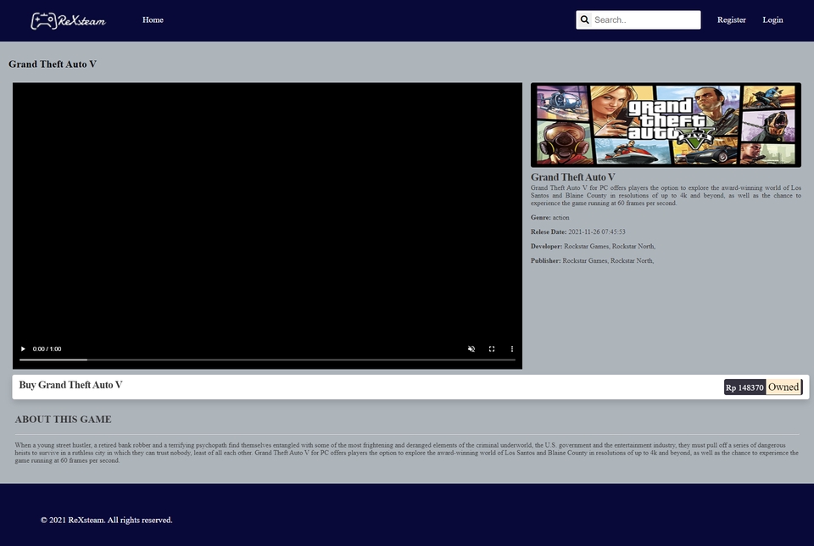Image resolution: width=814 pixels, height=546 pixels.
Task: Open the Login link
Action: pyautogui.click(x=772, y=19)
